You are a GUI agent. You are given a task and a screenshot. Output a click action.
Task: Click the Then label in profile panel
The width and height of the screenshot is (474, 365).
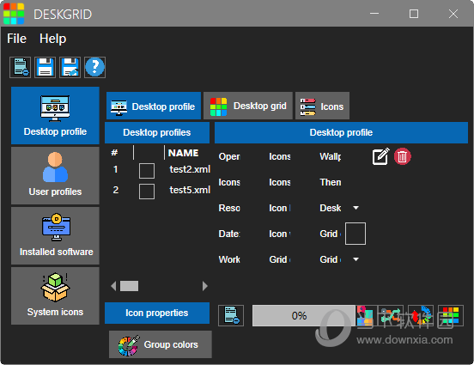click(x=331, y=182)
